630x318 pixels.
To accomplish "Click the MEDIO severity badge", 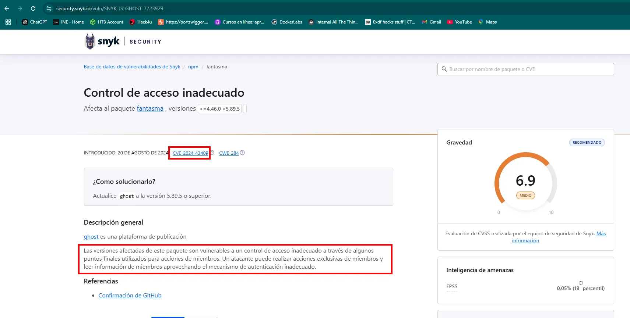I will (525, 196).
